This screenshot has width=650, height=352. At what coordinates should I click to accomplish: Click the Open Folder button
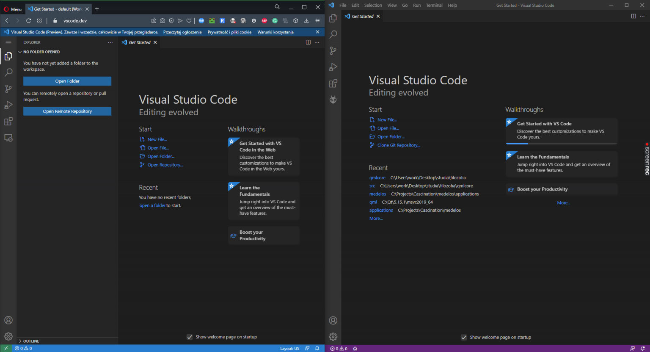67,81
